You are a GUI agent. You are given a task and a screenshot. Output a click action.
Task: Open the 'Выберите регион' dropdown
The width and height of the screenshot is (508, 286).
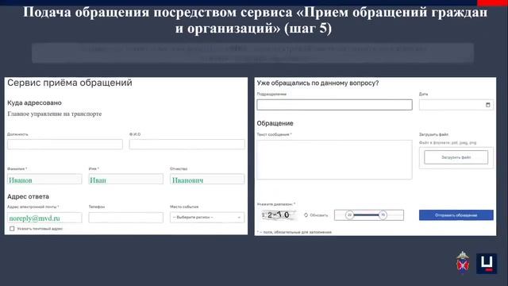click(207, 217)
